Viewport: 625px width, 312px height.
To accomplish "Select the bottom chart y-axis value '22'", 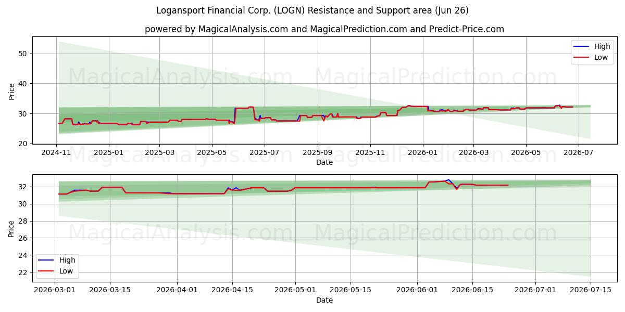I will (23, 272).
